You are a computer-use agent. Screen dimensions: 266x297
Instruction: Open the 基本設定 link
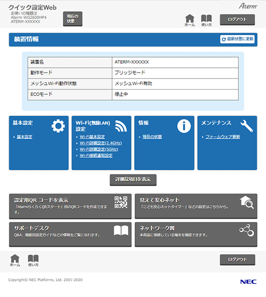(x=24, y=137)
